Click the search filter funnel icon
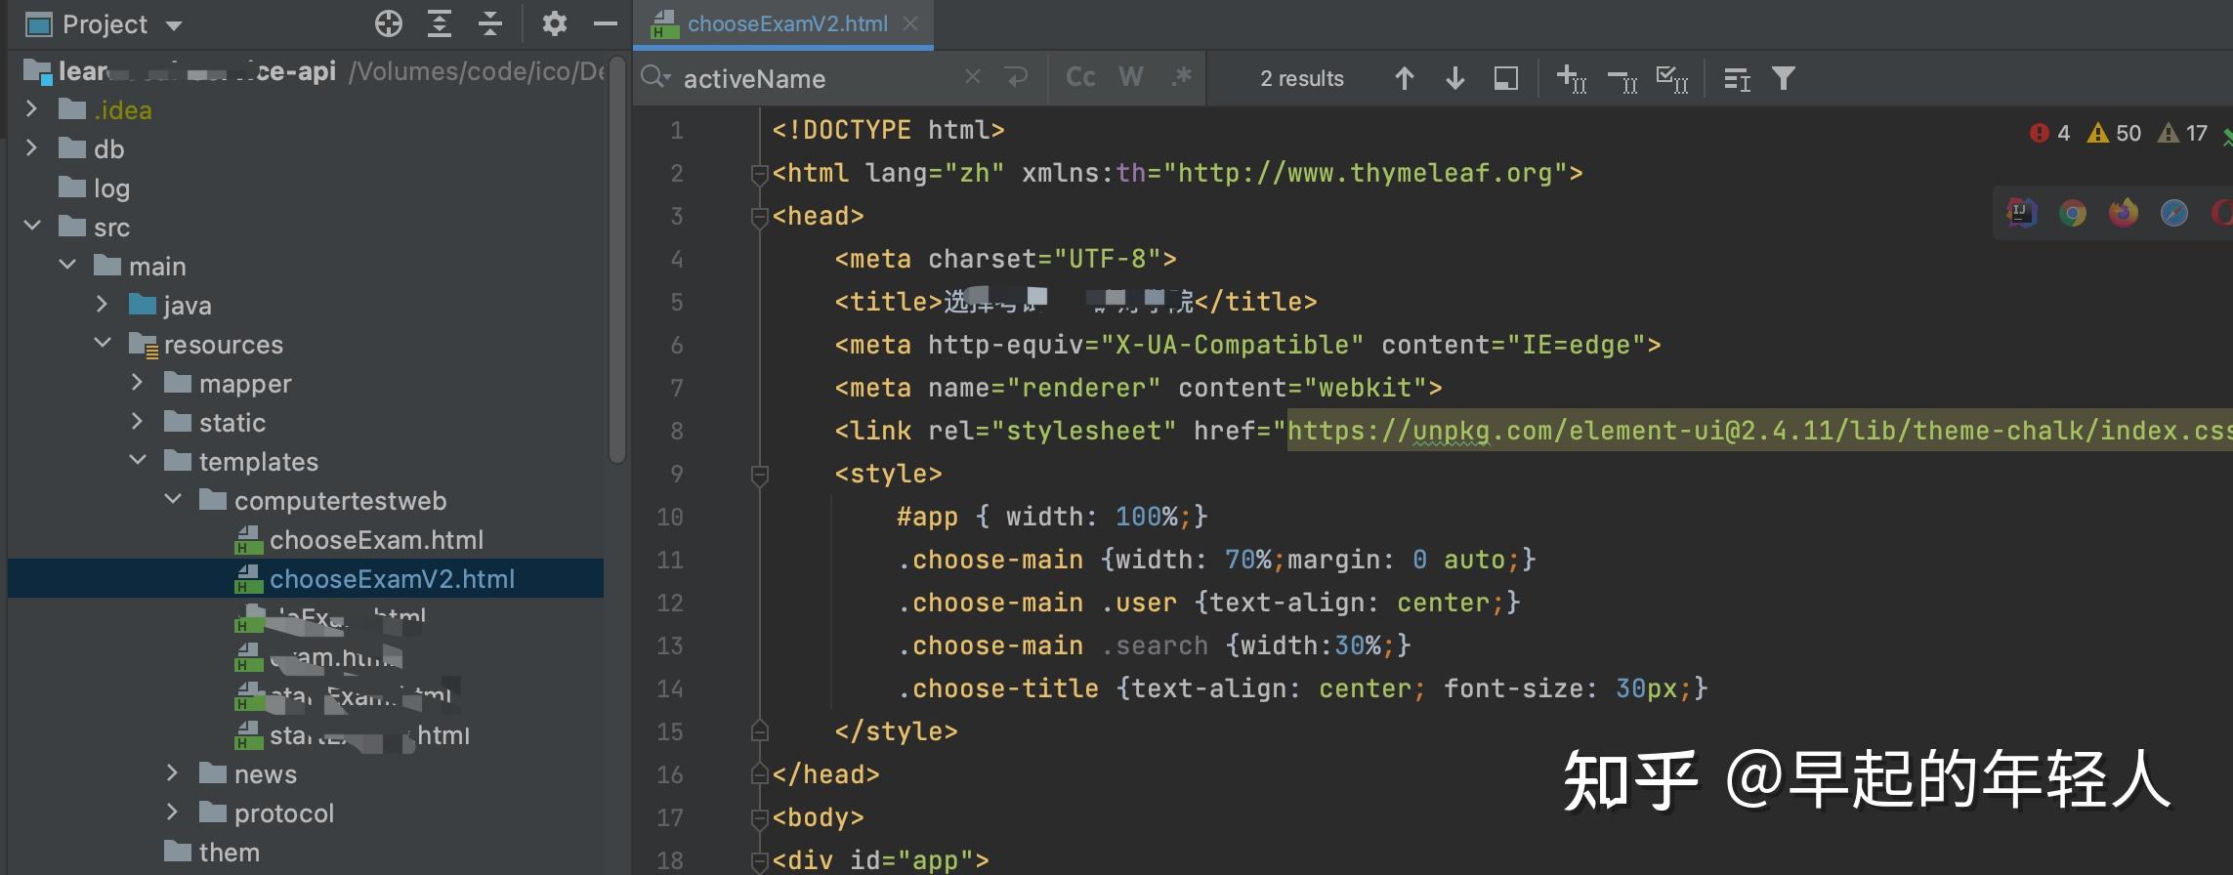2233x875 pixels. (x=1783, y=78)
